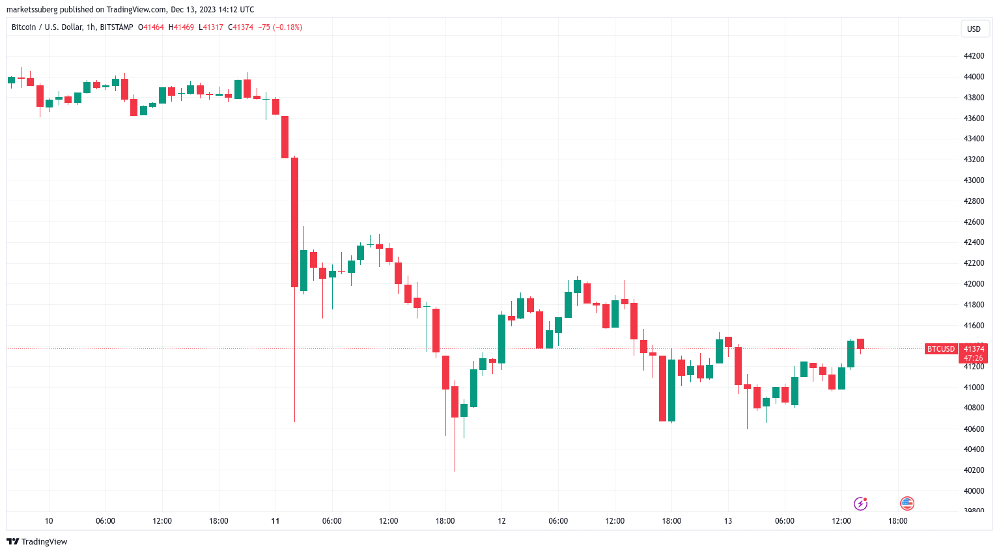Click the L41317 low value in the legend

pyautogui.click(x=211, y=27)
